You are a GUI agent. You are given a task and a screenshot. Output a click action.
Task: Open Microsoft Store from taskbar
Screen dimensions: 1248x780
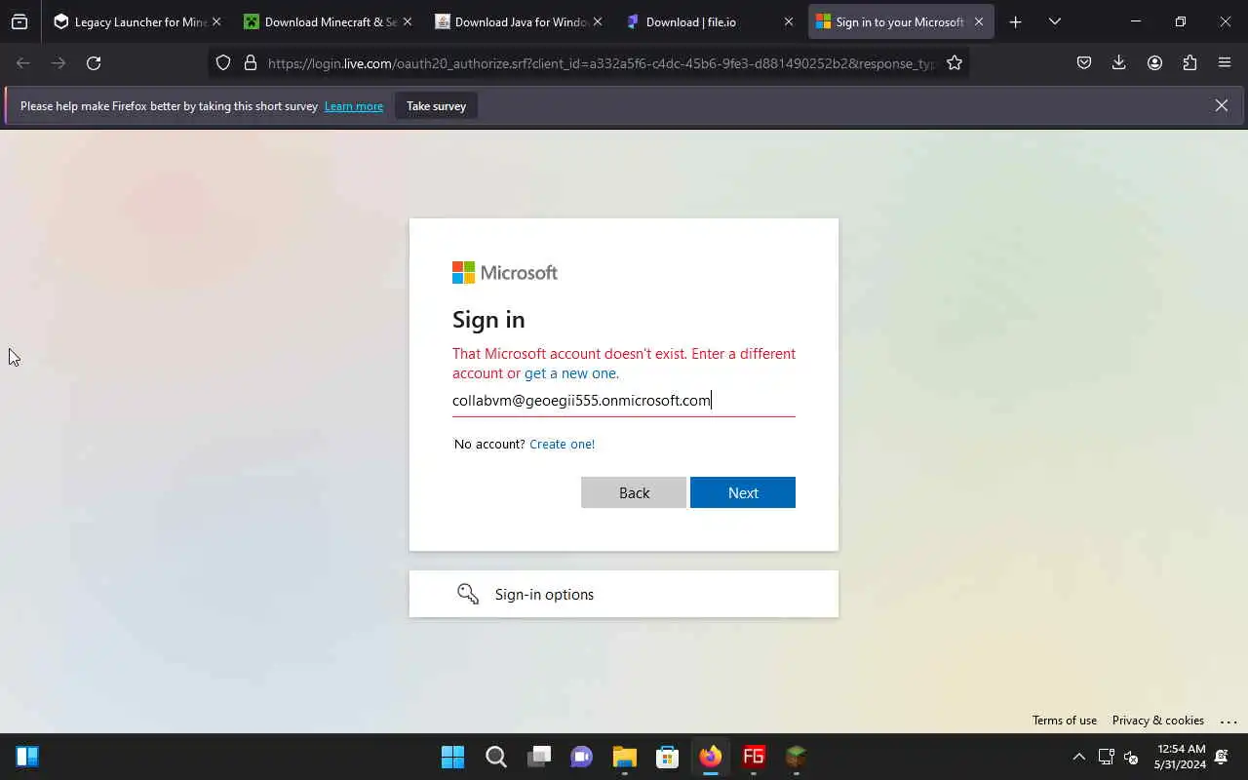pyautogui.click(x=668, y=757)
